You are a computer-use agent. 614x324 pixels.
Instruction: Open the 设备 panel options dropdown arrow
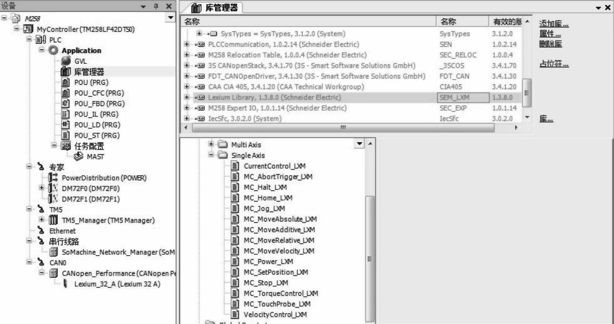[143, 7]
